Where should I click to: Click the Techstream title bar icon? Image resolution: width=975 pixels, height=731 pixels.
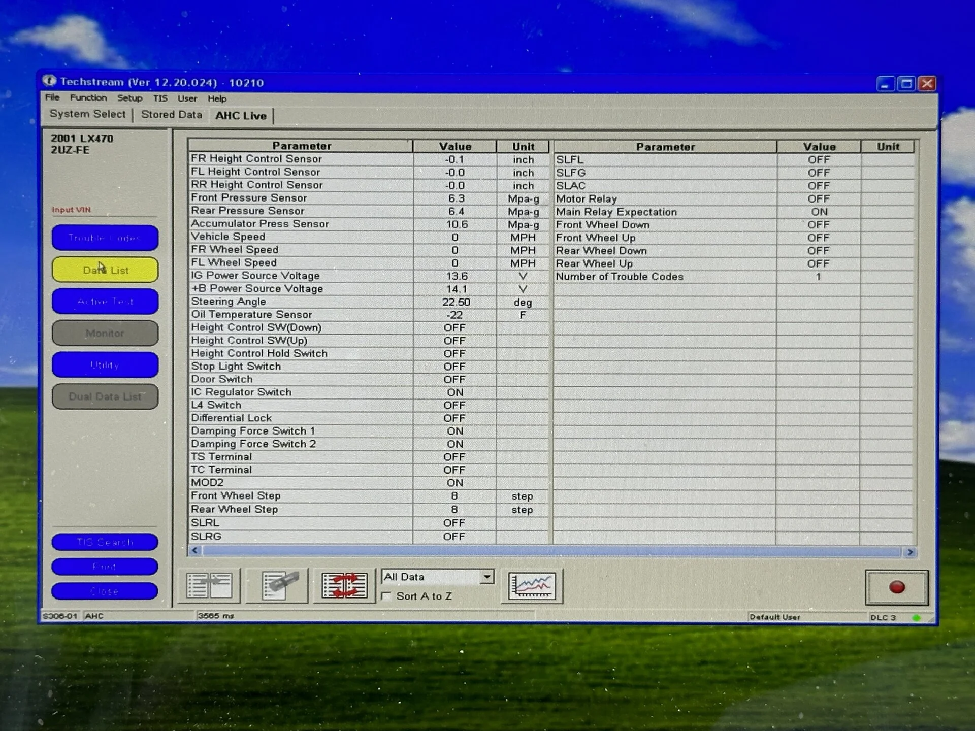(x=49, y=81)
